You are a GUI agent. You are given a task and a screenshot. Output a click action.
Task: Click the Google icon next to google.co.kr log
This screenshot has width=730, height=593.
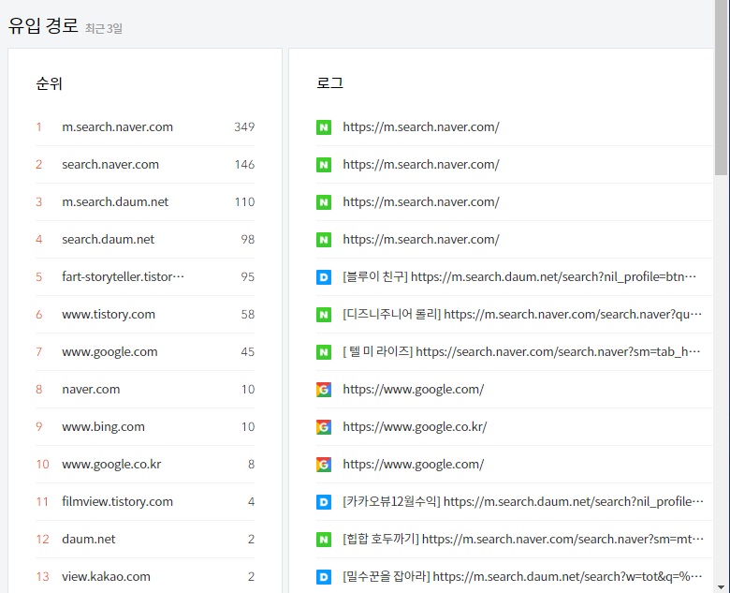(x=324, y=427)
